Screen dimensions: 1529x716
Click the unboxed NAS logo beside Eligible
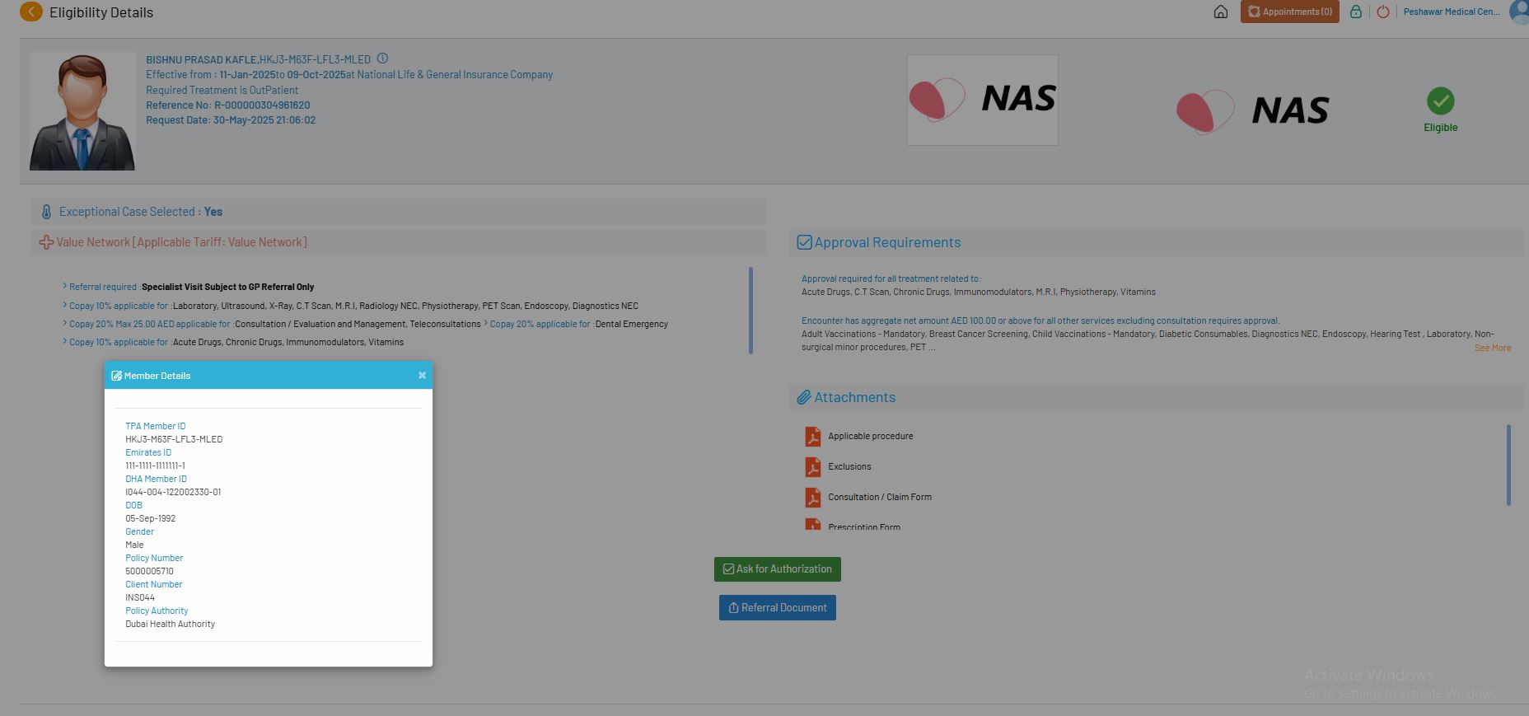(x=1253, y=110)
